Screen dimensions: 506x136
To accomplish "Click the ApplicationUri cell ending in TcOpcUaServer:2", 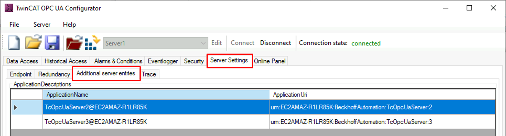I will click(x=382, y=107).
